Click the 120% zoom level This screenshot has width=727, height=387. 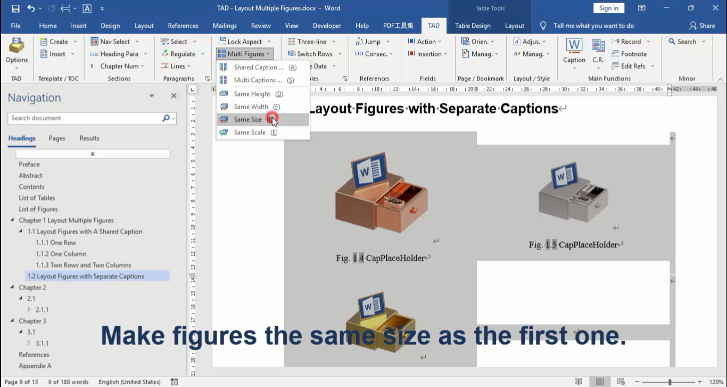[716, 382]
